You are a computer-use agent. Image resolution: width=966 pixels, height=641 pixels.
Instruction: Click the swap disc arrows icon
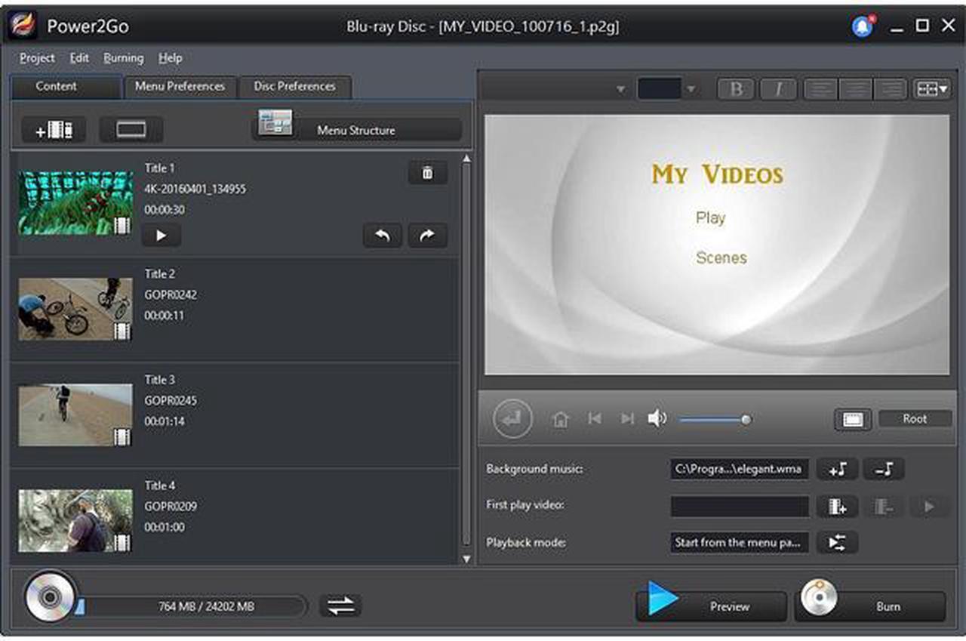pyautogui.click(x=340, y=606)
